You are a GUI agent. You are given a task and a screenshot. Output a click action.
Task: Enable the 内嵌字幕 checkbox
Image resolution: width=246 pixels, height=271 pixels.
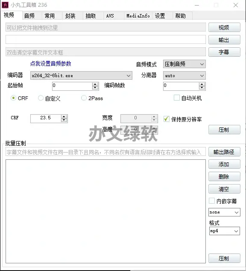(212, 201)
